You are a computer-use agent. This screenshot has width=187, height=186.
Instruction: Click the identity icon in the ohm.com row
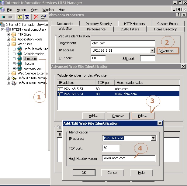tap(60, 89)
